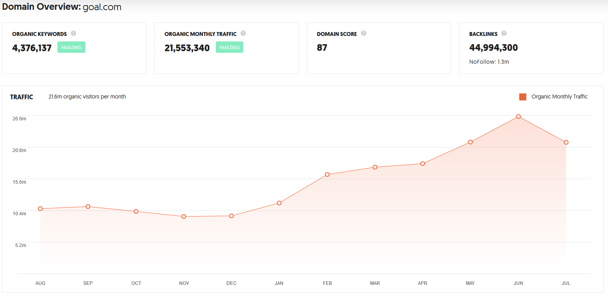Click the MAR data point on chart

pos(375,167)
